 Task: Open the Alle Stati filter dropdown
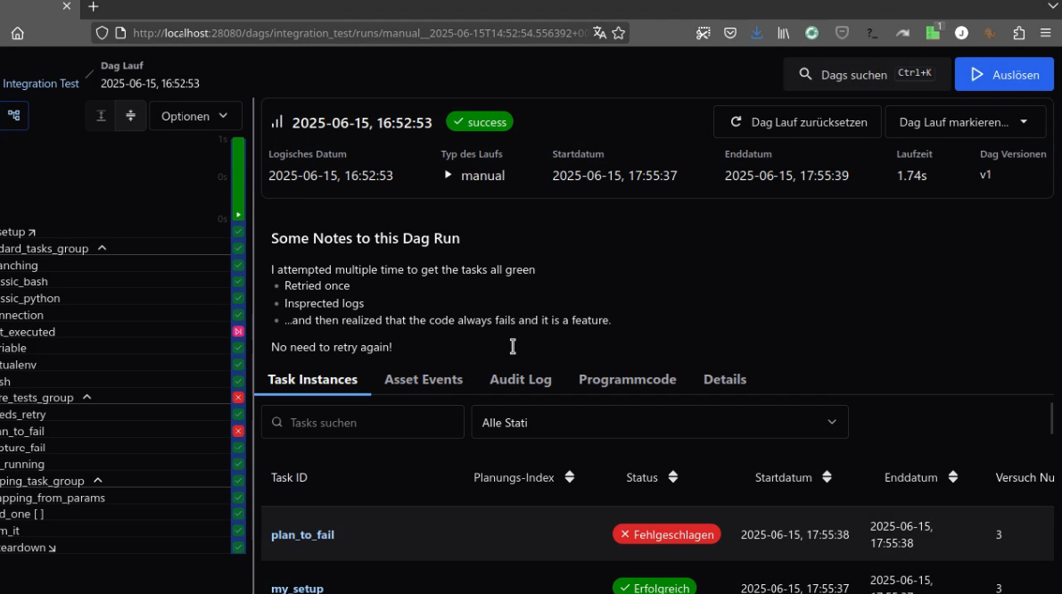pos(660,422)
